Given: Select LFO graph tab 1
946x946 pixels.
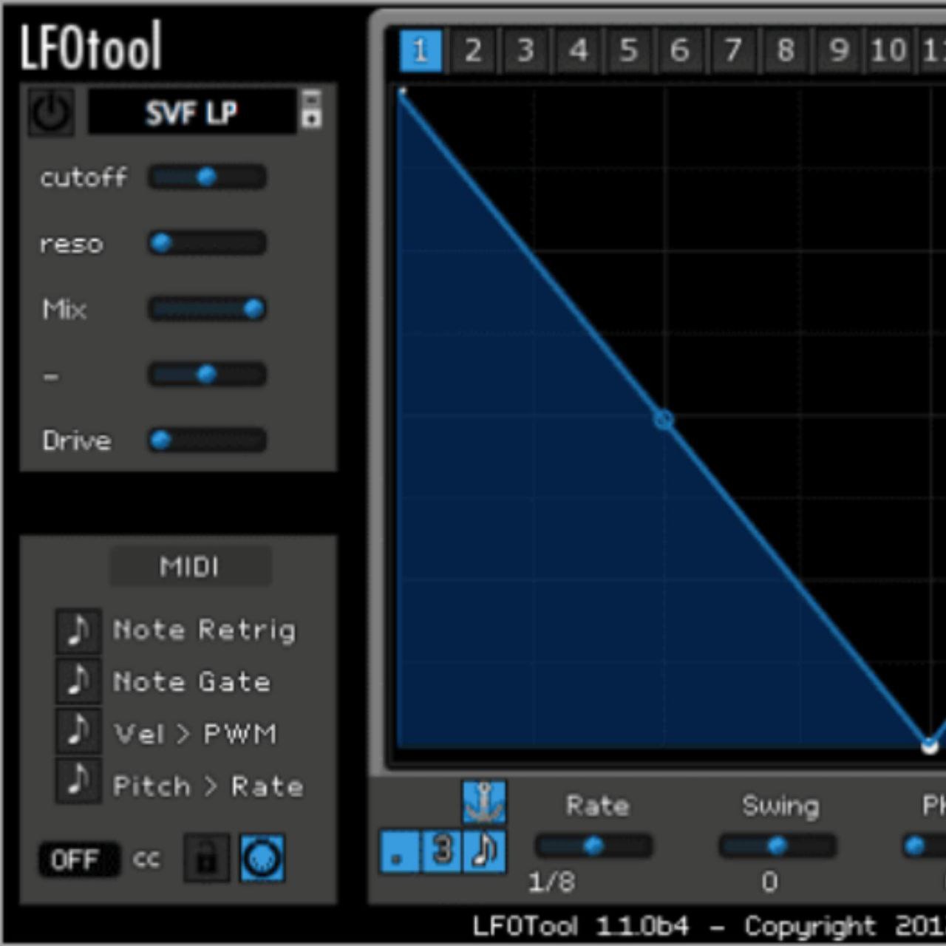Looking at the screenshot, I should tap(421, 50).
